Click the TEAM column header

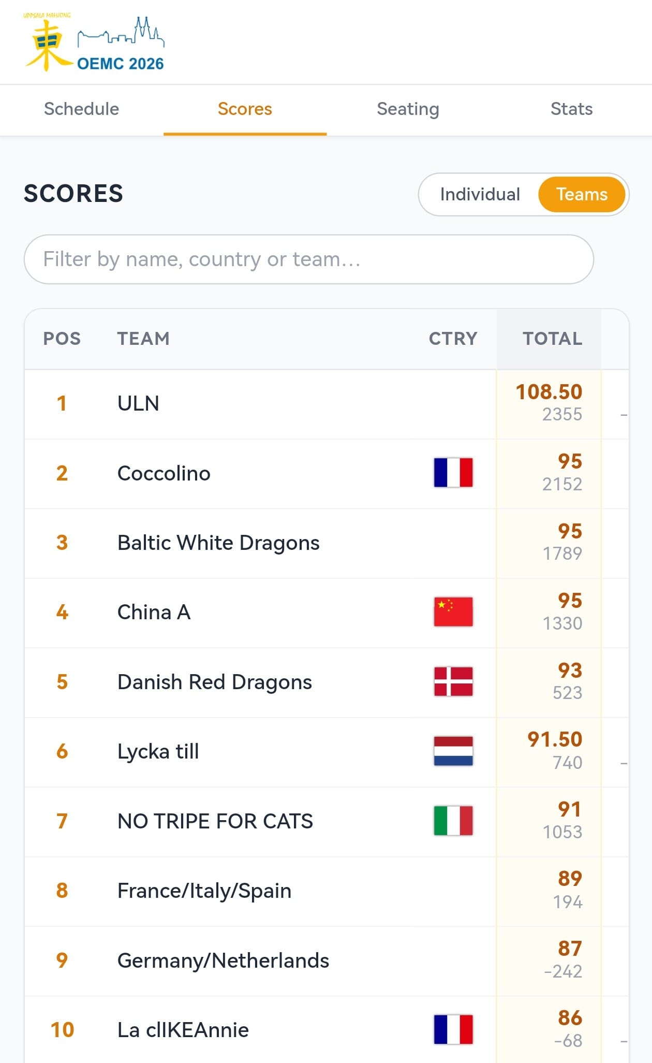[x=143, y=339]
